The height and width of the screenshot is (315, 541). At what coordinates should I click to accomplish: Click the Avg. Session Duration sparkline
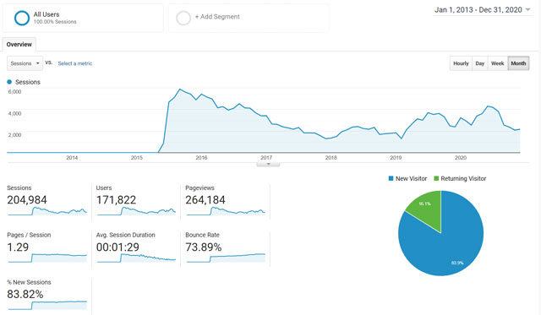point(136,258)
